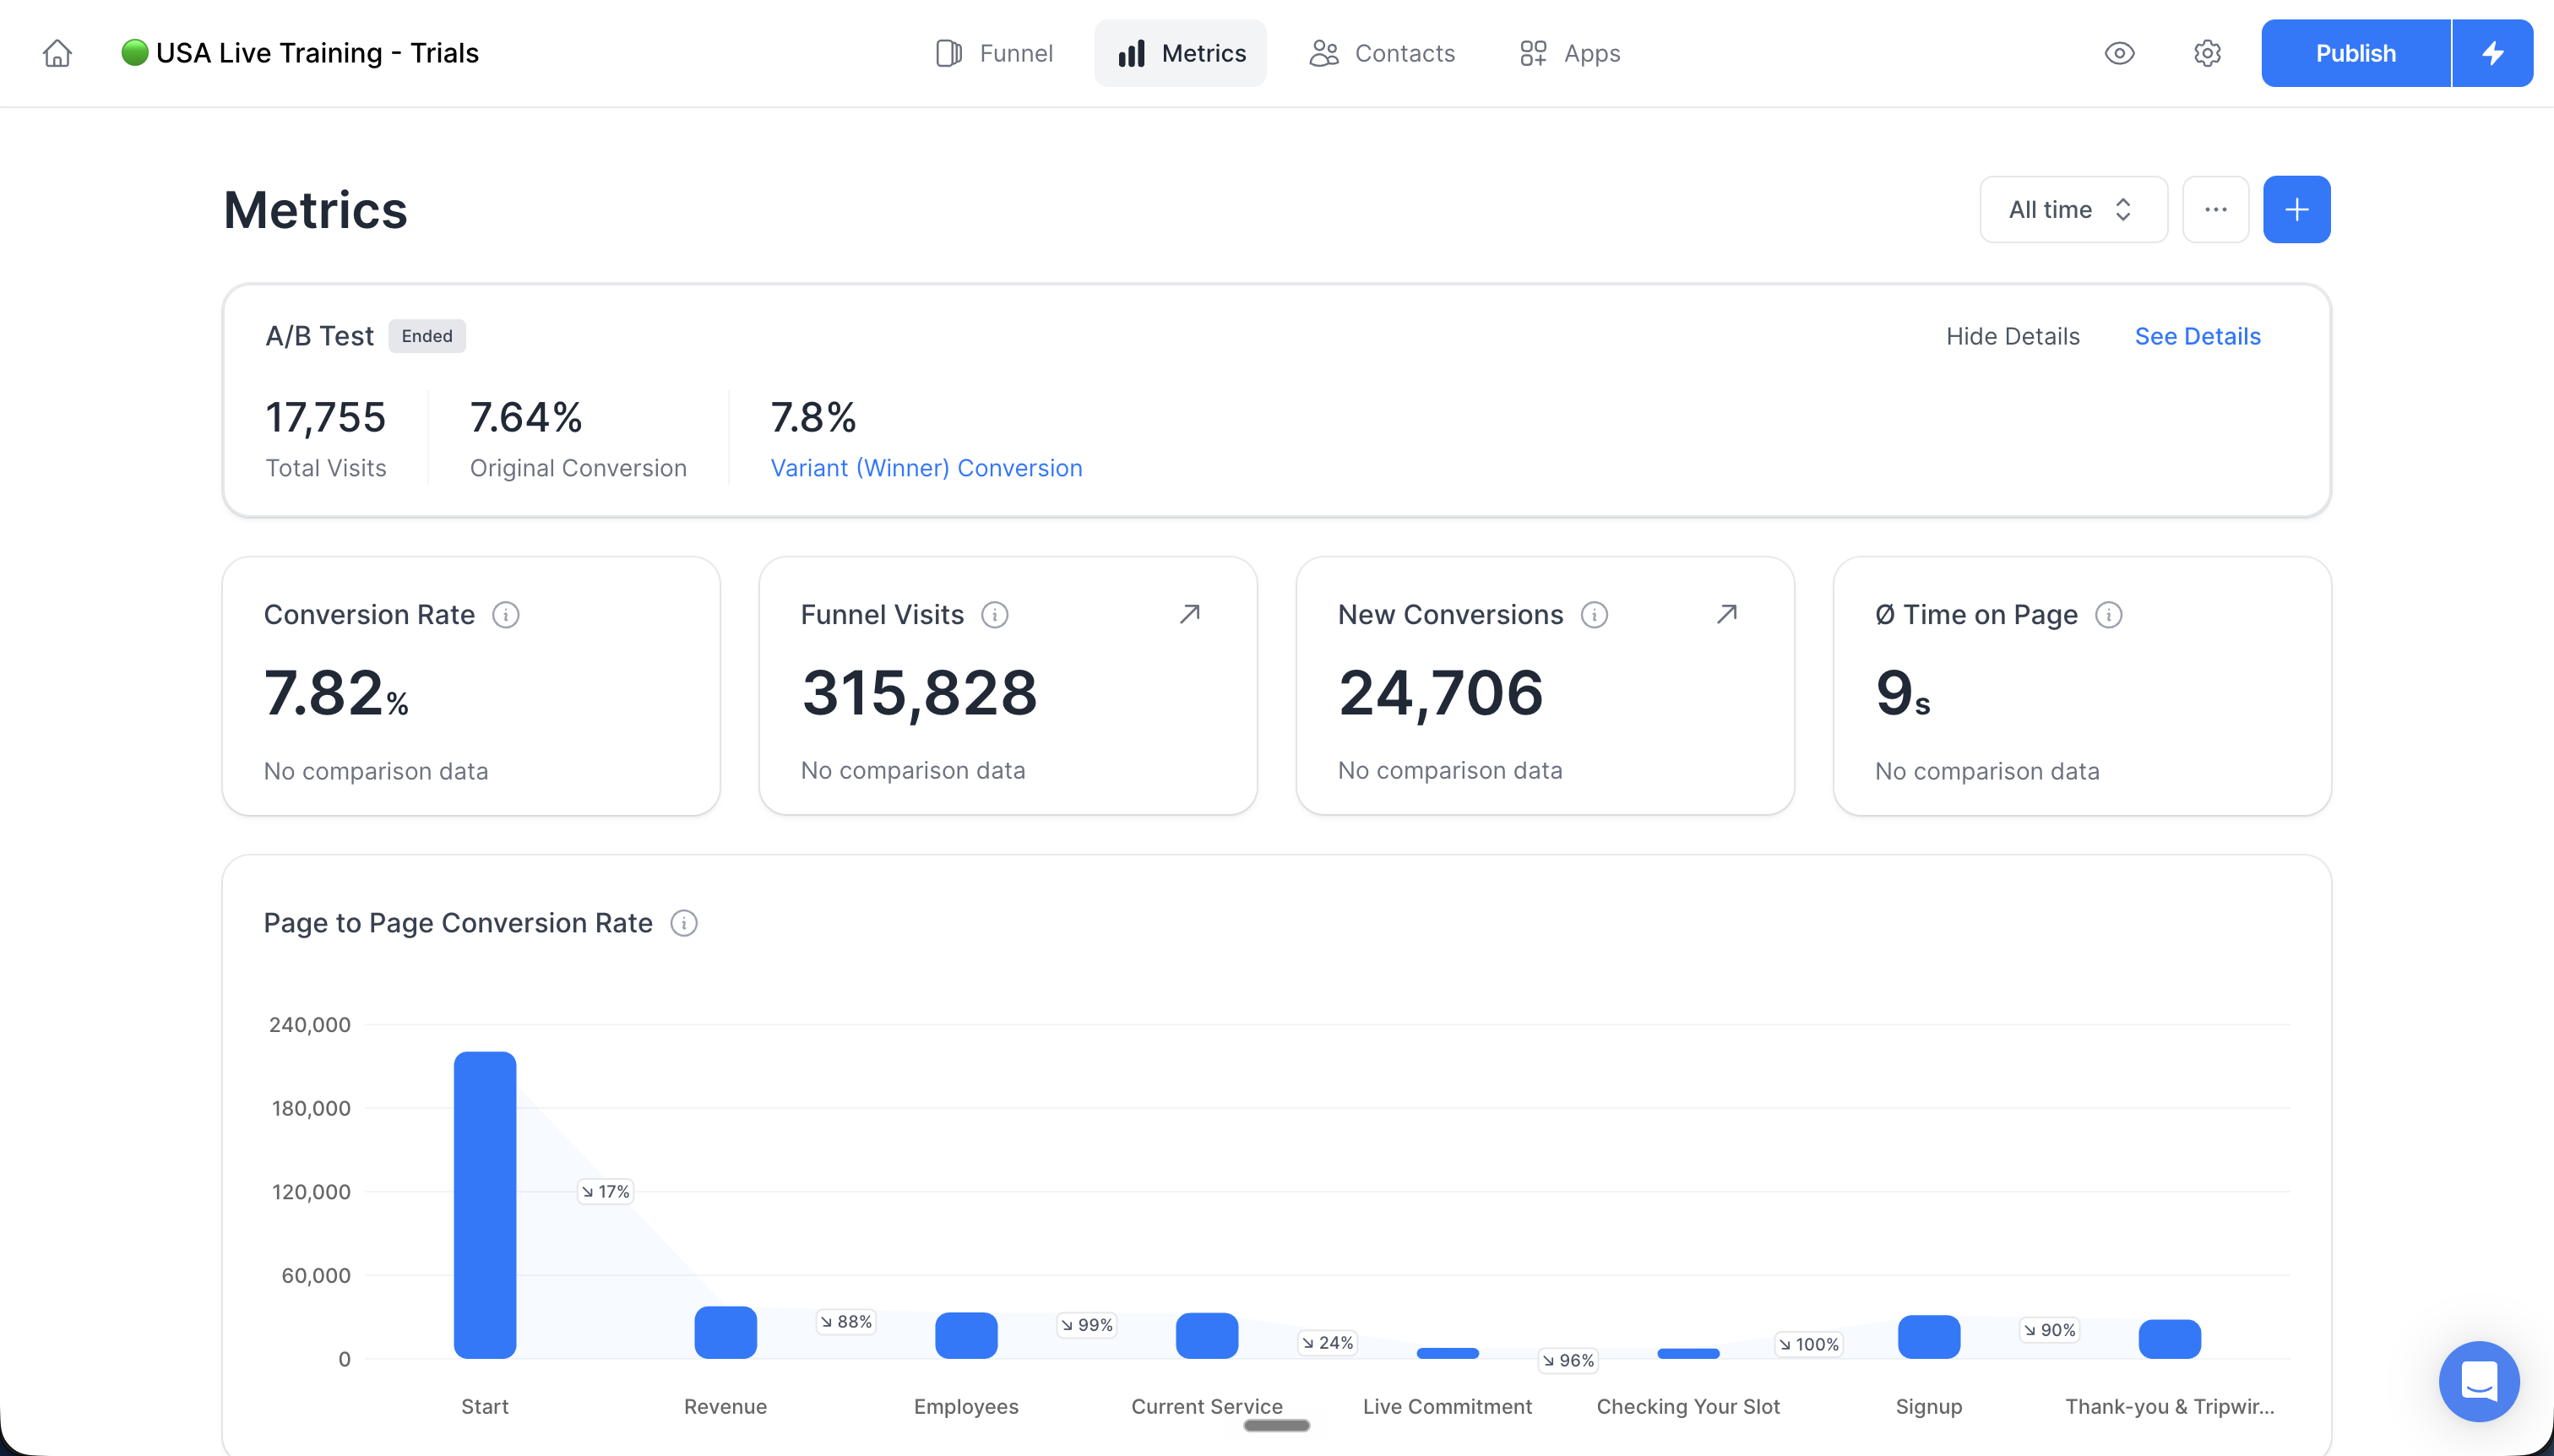Open the Apps tab
2554x1456 pixels.
click(1569, 53)
